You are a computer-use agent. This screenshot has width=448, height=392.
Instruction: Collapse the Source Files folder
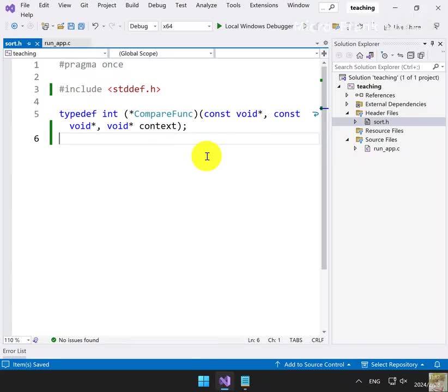click(347, 139)
